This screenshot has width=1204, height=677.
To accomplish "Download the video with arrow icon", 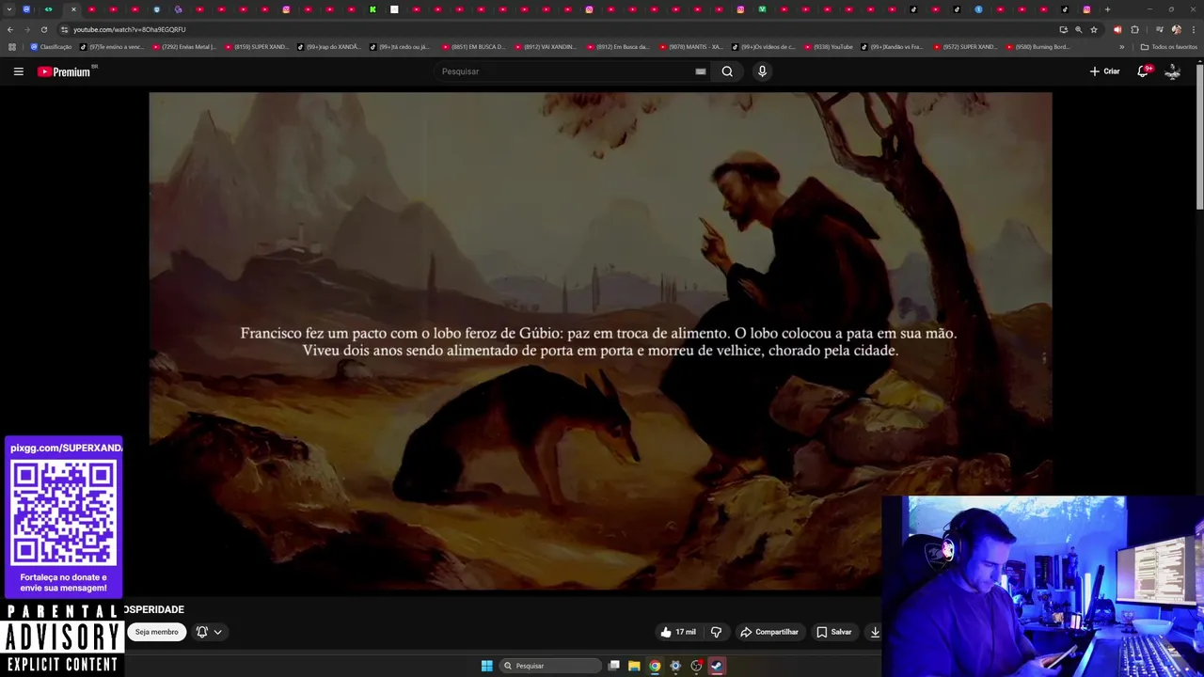I will (x=875, y=632).
